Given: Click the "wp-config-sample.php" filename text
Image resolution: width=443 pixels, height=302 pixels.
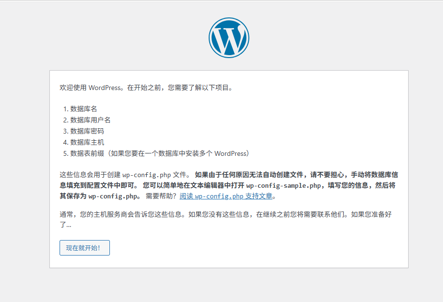Looking at the screenshot, I should coord(284,186).
